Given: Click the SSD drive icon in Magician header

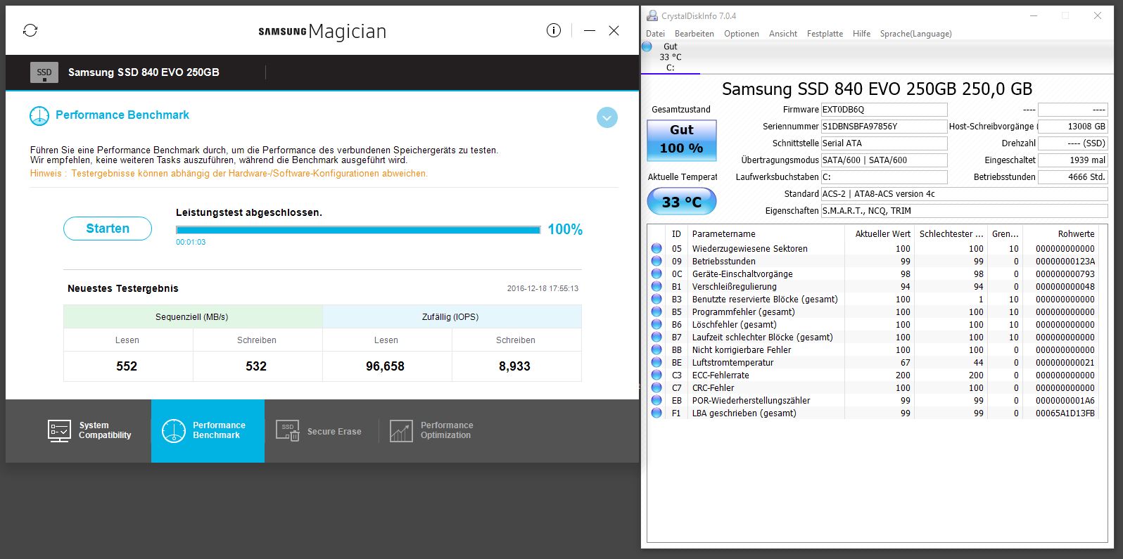Looking at the screenshot, I should pos(44,72).
